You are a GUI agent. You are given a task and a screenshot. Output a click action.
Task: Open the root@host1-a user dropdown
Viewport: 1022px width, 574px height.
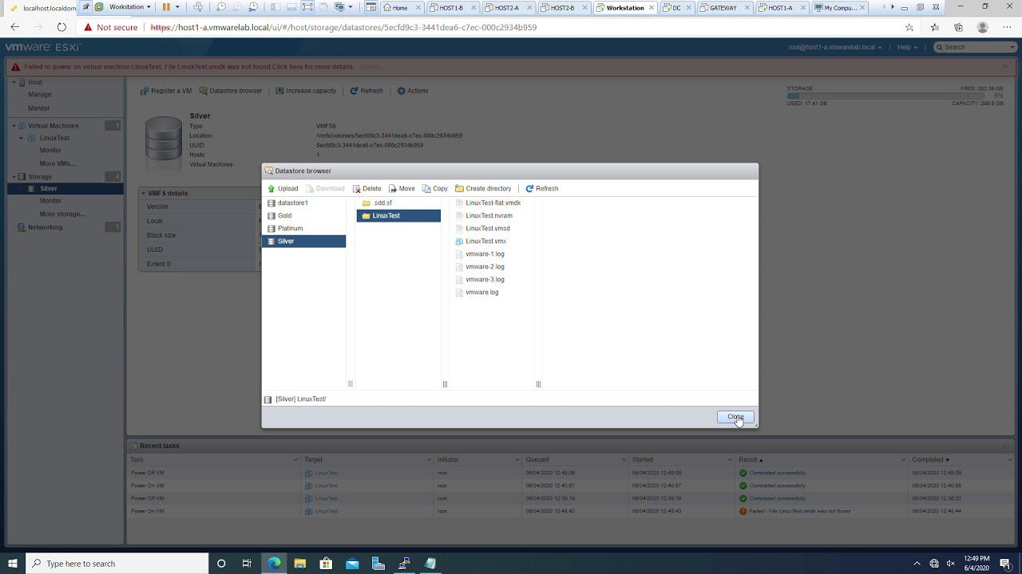tap(835, 47)
